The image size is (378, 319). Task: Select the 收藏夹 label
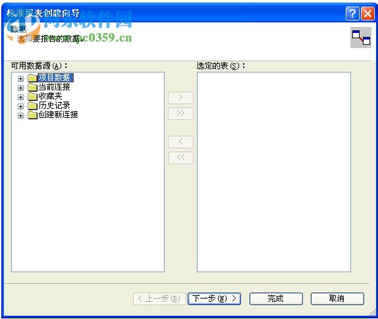coord(50,96)
